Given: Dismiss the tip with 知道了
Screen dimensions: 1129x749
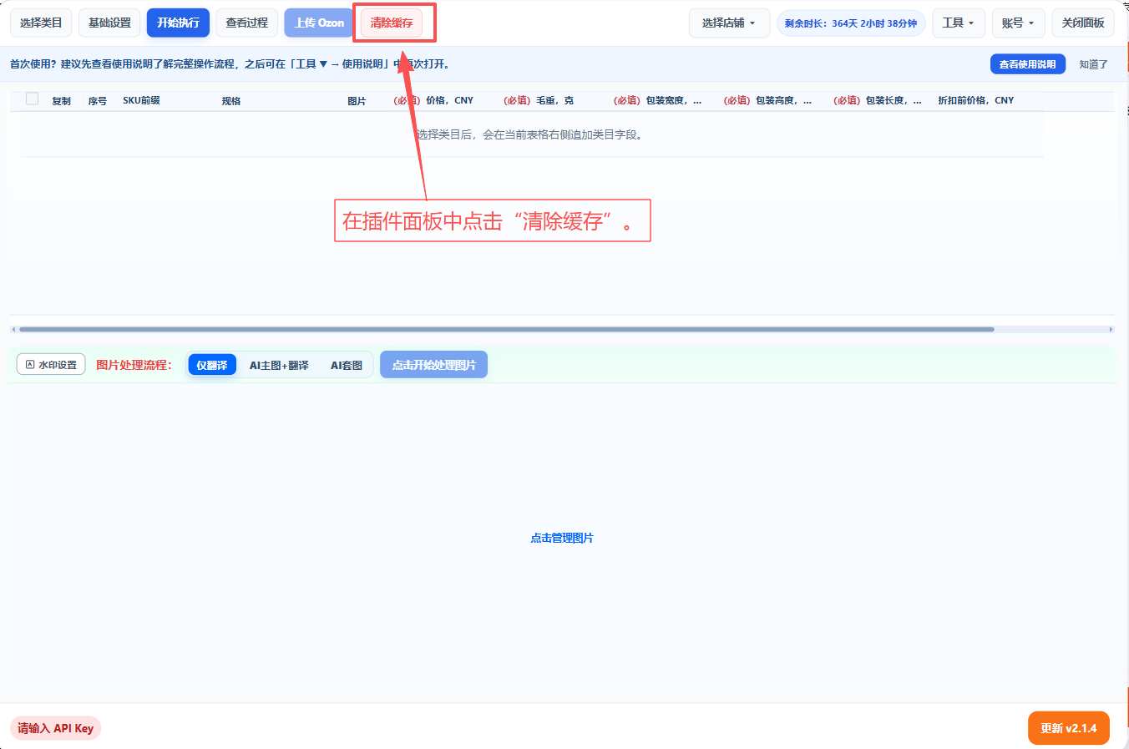Looking at the screenshot, I should click(x=1093, y=64).
